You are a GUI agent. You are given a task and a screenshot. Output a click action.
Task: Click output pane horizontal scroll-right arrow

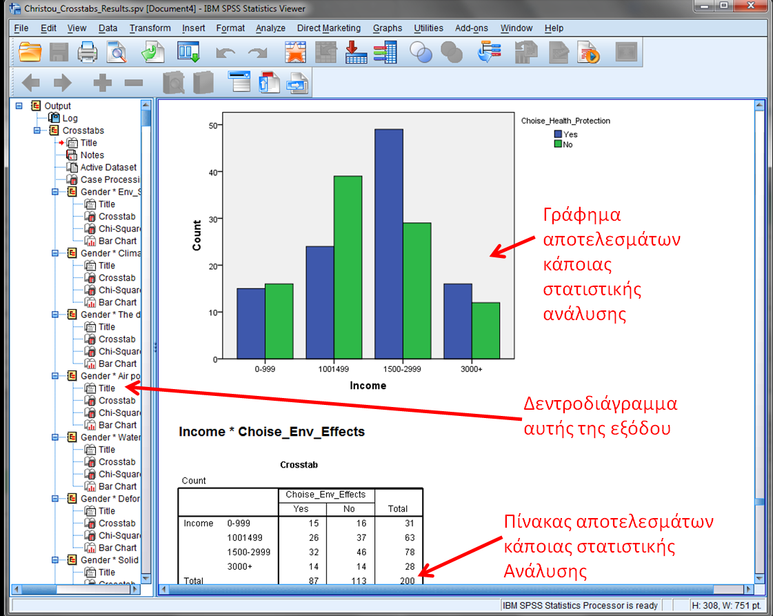click(x=748, y=589)
